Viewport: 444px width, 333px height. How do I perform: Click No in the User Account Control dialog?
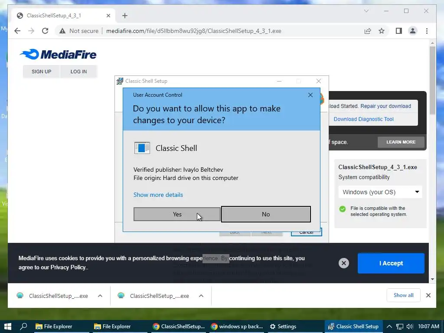266,214
